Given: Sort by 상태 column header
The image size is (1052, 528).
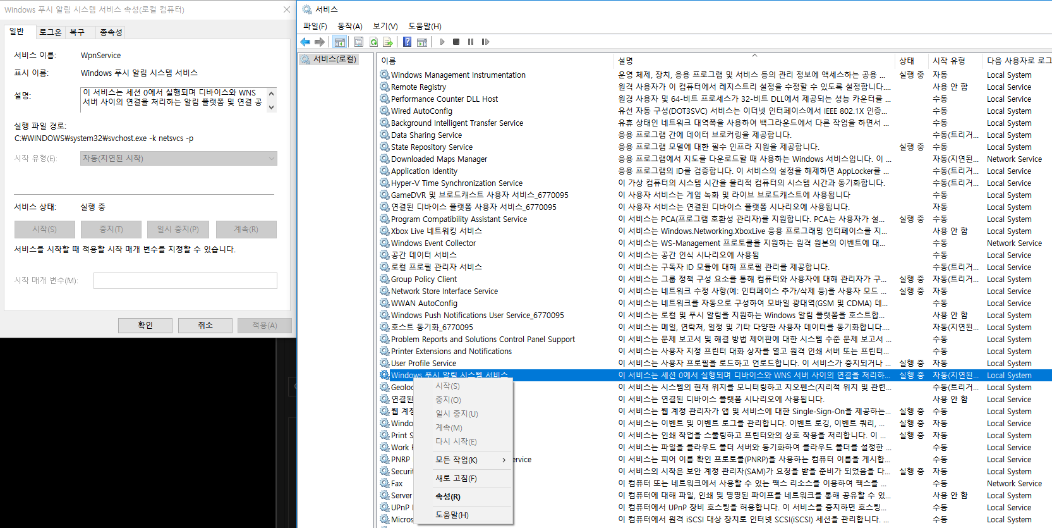Looking at the screenshot, I should pos(911,61).
